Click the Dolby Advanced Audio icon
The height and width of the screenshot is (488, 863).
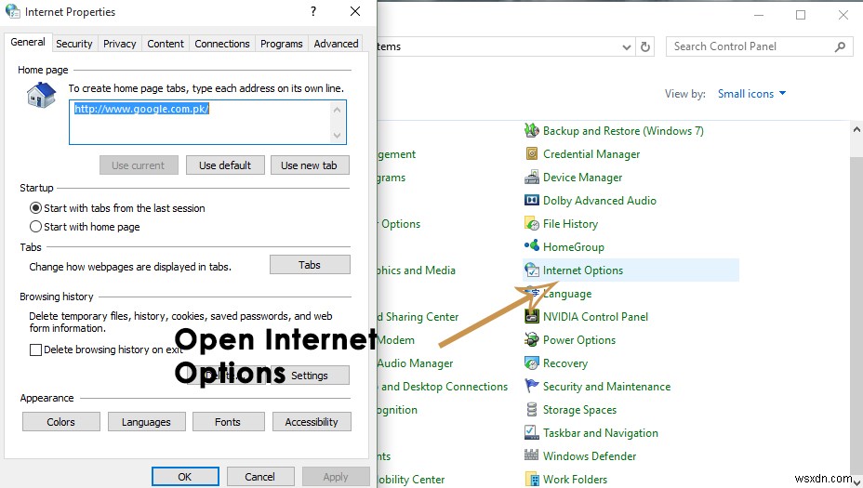coord(532,200)
